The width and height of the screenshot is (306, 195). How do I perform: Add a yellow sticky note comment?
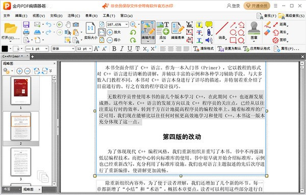pyautogui.click(x=209, y=25)
